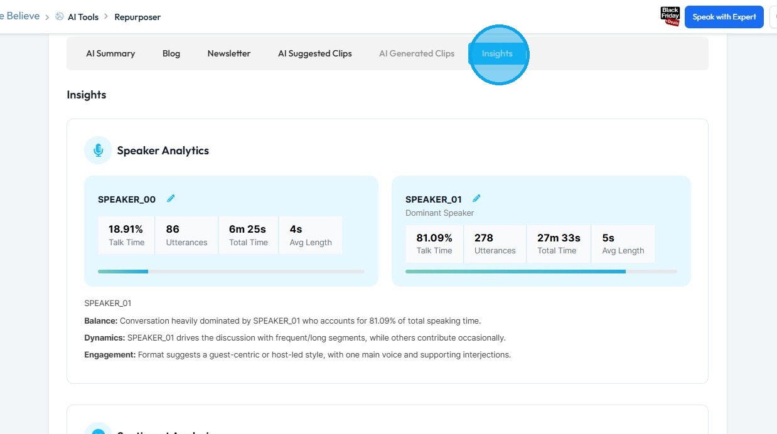Select the 18.91% Talk Time stat box
This screenshot has width=777, height=434.
[x=126, y=235]
